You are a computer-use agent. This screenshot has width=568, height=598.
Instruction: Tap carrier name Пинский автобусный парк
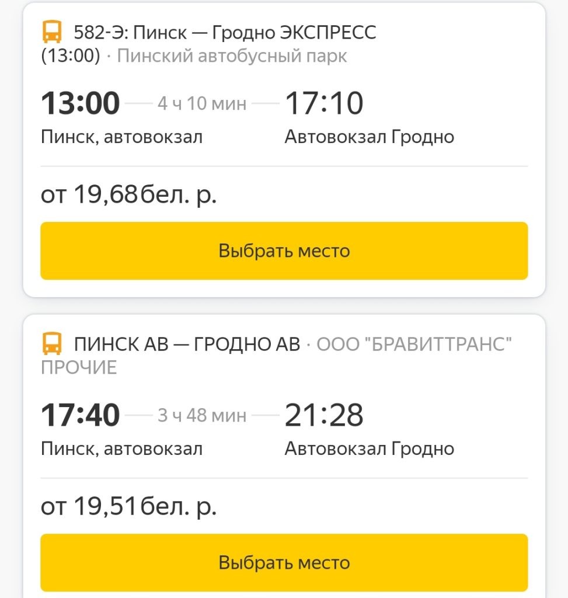pyautogui.click(x=232, y=56)
